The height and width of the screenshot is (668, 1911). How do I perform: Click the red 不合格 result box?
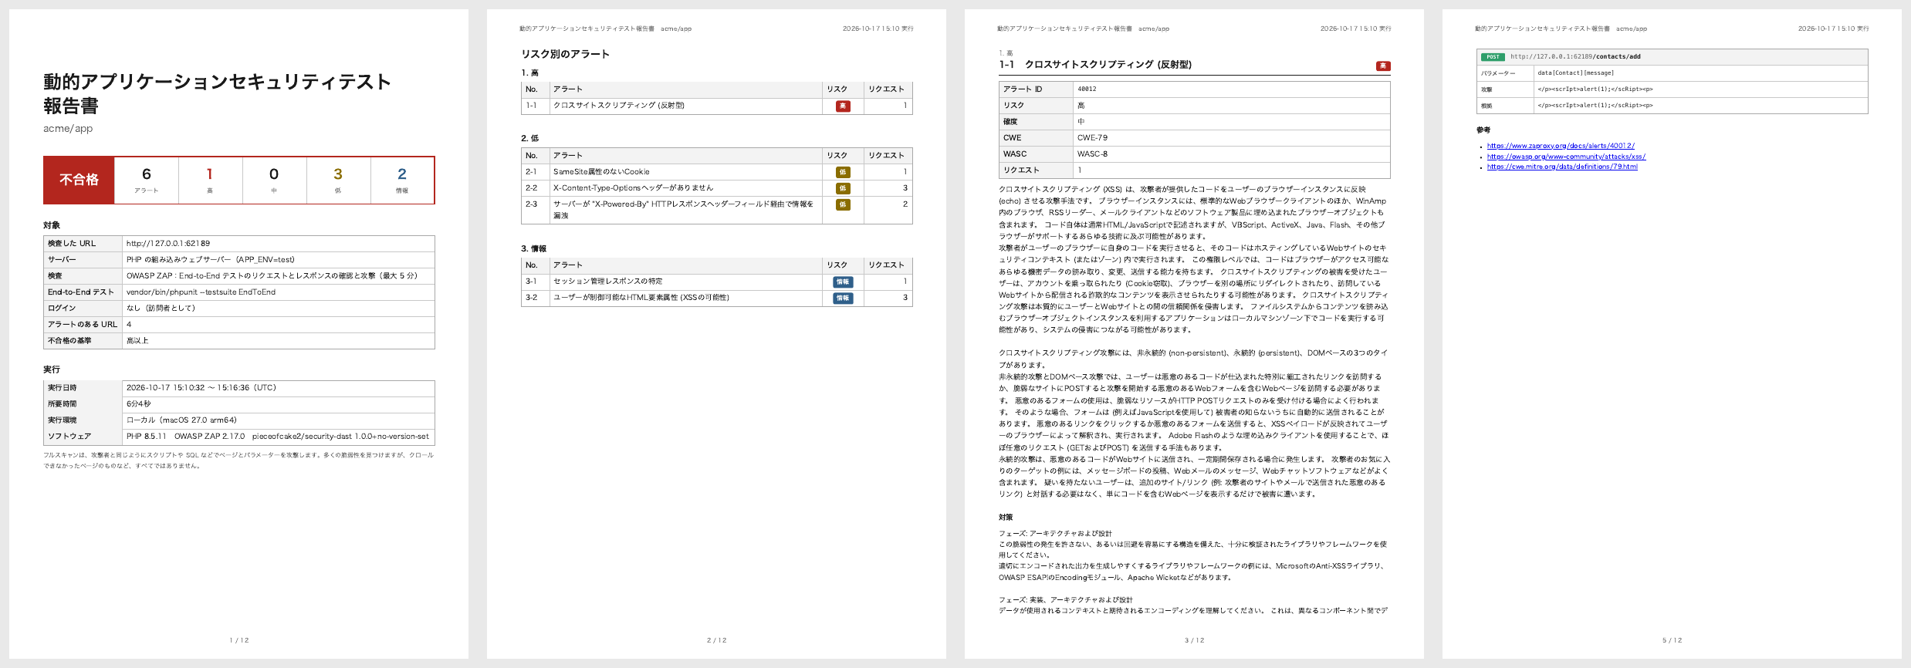[79, 180]
